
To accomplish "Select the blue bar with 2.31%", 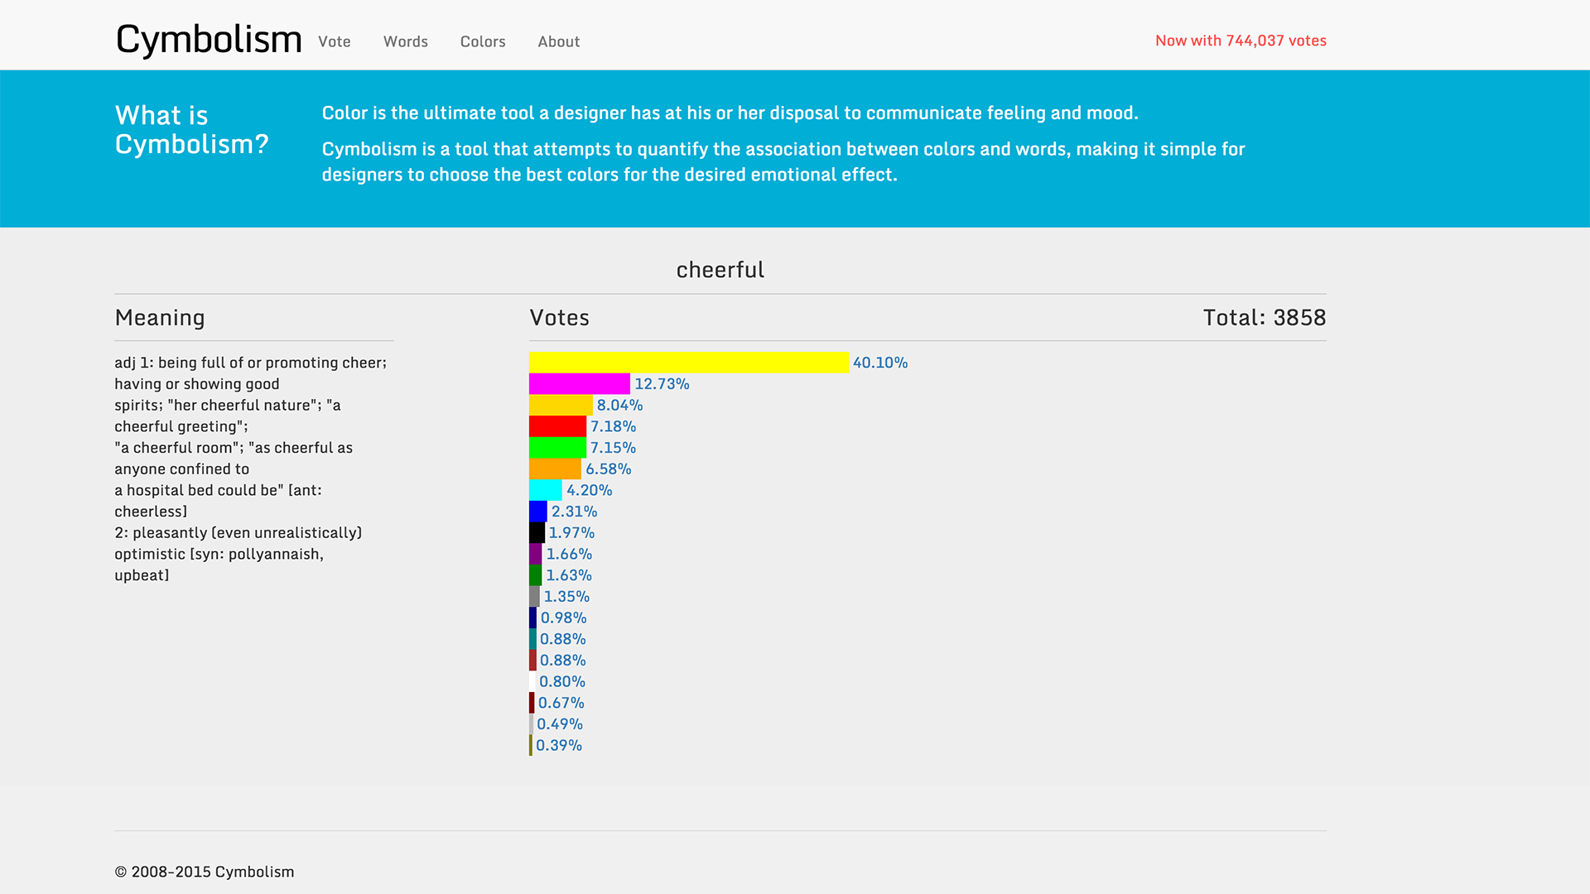I will (x=537, y=512).
